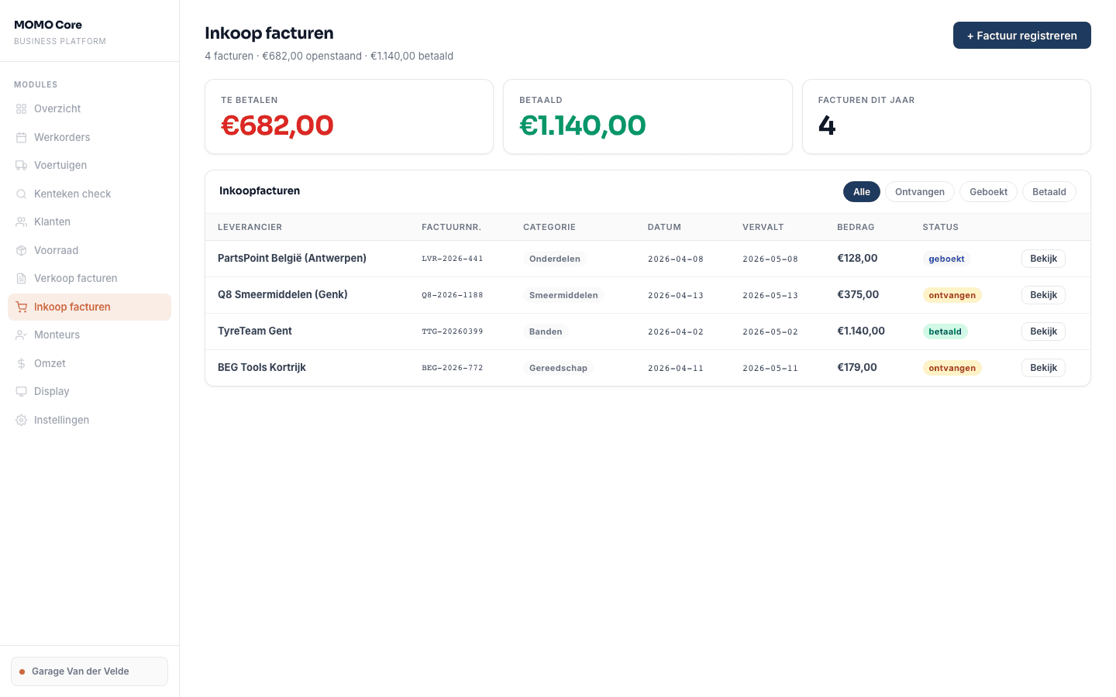
Task: Click the Display monitor icon
Action: (x=22, y=392)
